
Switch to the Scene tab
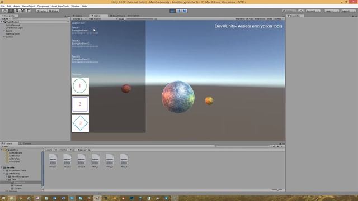click(x=78, y=16)
